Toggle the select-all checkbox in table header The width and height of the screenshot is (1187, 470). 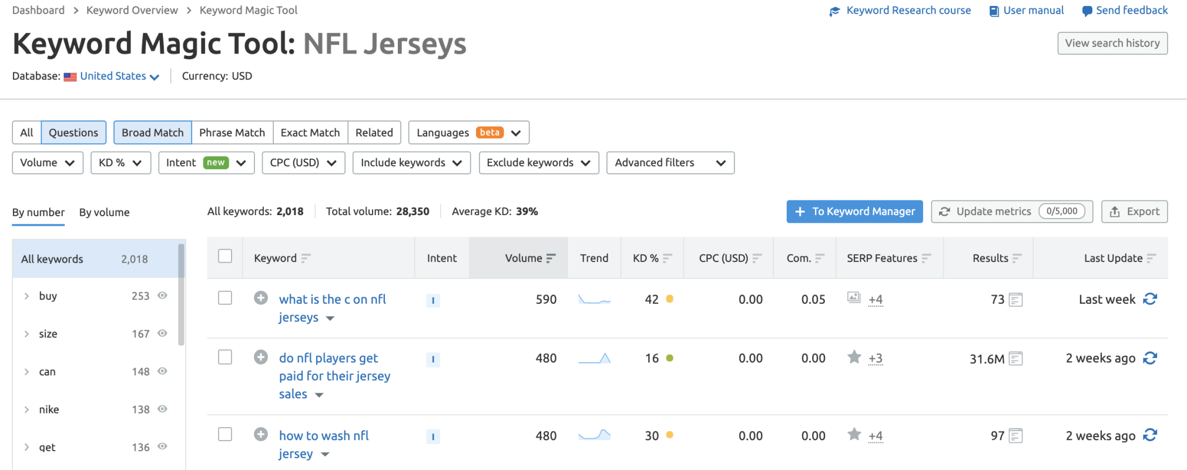click(225, 256)
